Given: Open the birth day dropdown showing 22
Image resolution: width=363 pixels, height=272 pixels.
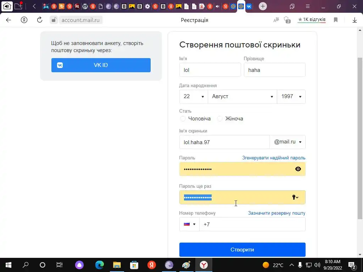Looking at the screenshot, I should 194,96.
